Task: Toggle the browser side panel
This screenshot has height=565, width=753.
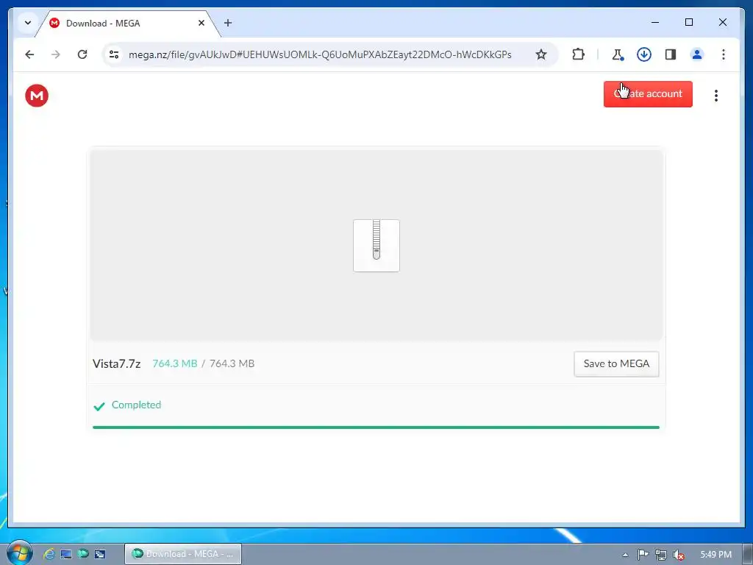Action: coord(671,54)
